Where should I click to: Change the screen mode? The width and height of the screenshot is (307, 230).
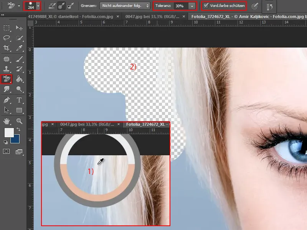(19, 151)
